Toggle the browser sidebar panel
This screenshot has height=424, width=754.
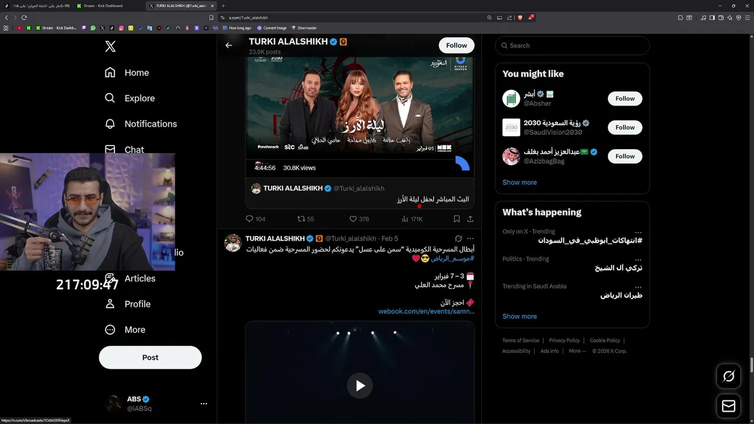coord(712,18)
